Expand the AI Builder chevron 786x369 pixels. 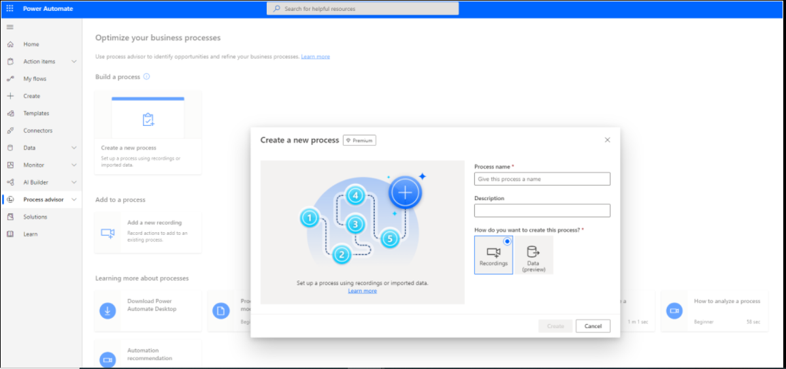[74, 182]
